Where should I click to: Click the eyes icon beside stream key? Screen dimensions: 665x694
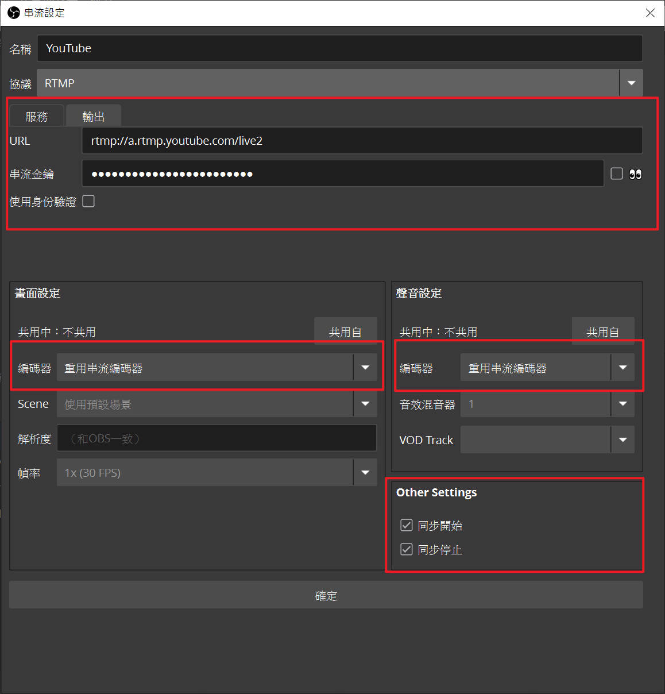point(635,174)
